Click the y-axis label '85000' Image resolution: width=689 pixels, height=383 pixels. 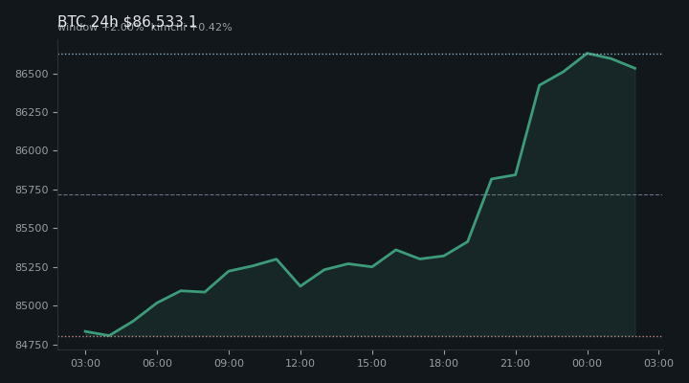pyautogui.click(x=32, y=306)
